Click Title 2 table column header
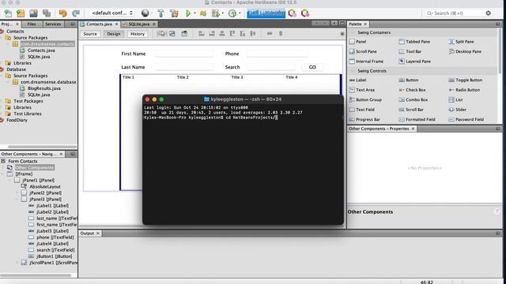The height and width of the screenshot is (284, 506). (183, 77)
